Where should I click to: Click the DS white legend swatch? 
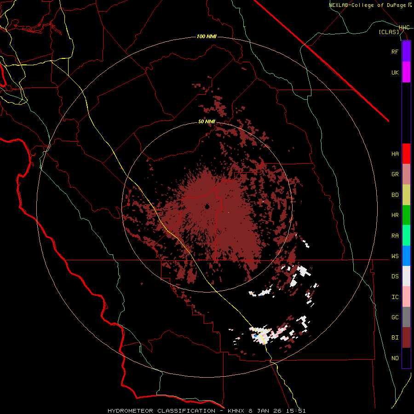tap(406, 276)
